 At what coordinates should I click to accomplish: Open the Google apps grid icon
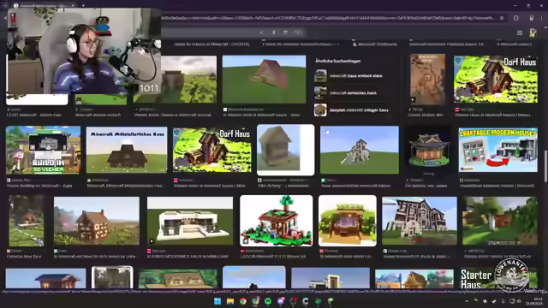(520, 33)
